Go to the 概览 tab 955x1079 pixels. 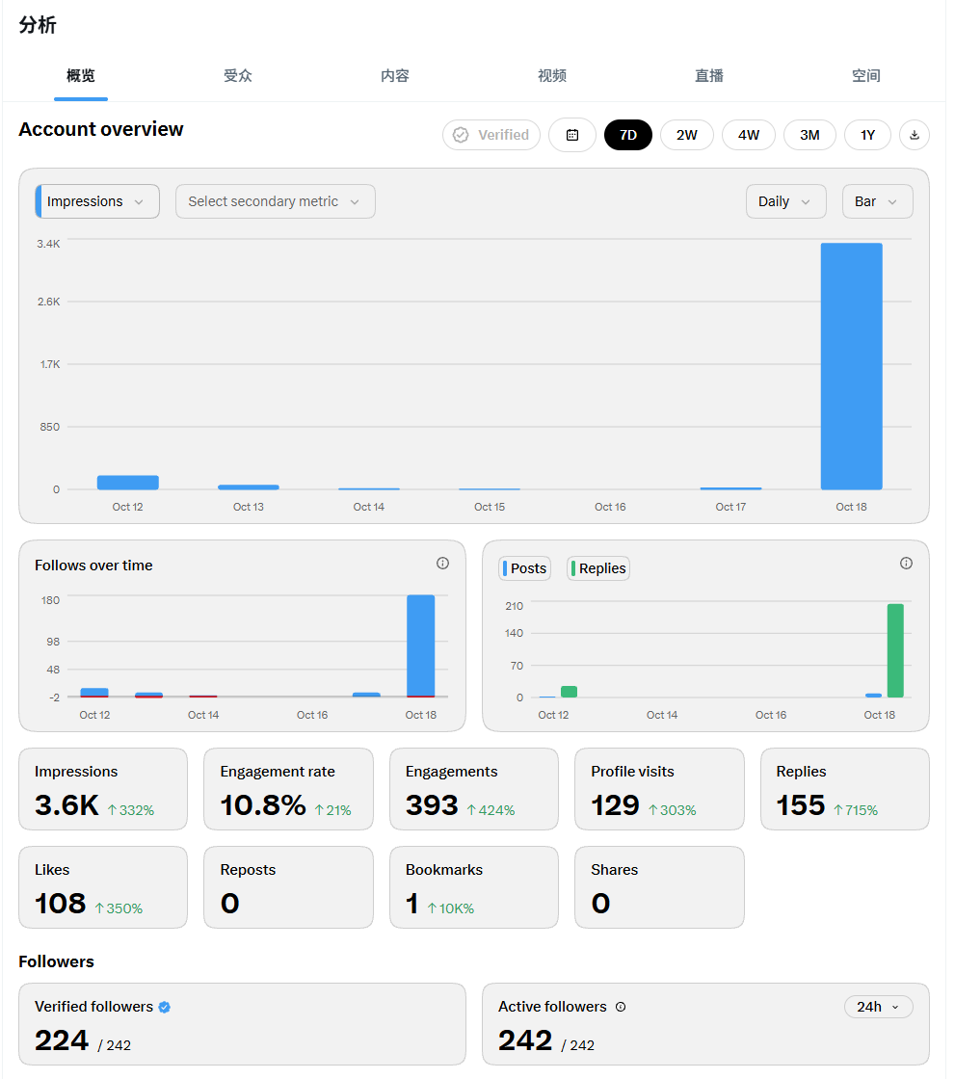tap(81, 76)
